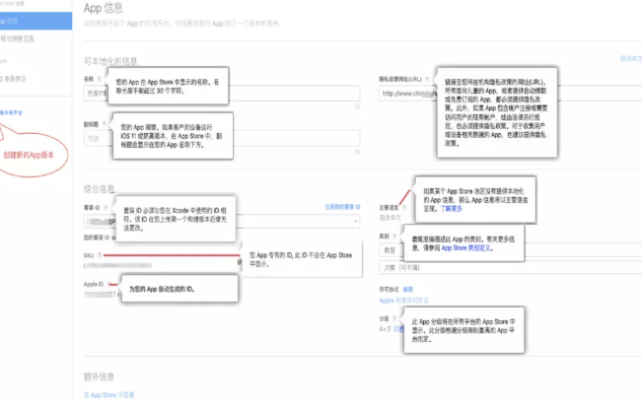The height and width of the screenshot is (410, 642).
Task: Open the 准备提交 sidebar entry
Action: 14,79
